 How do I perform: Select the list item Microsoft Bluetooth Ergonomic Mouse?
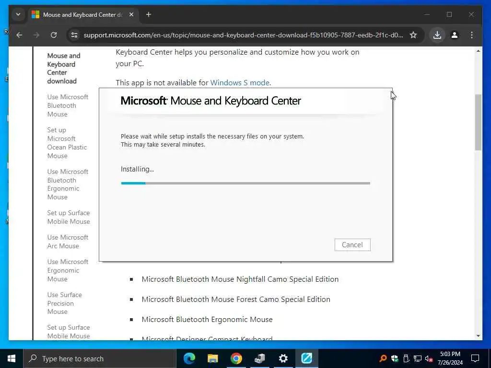pos(207,319)
